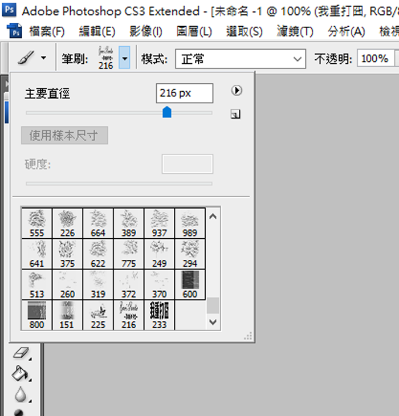This screenshot has height=416, width=399.
Task: Select brush preset 389
Action: [129, 223]
